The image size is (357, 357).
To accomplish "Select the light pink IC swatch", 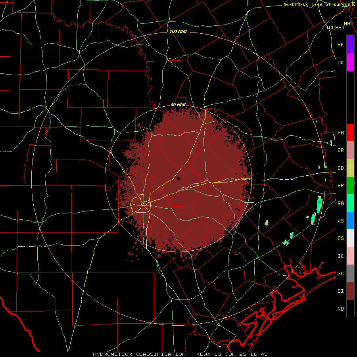I will (x=350, y=256).
